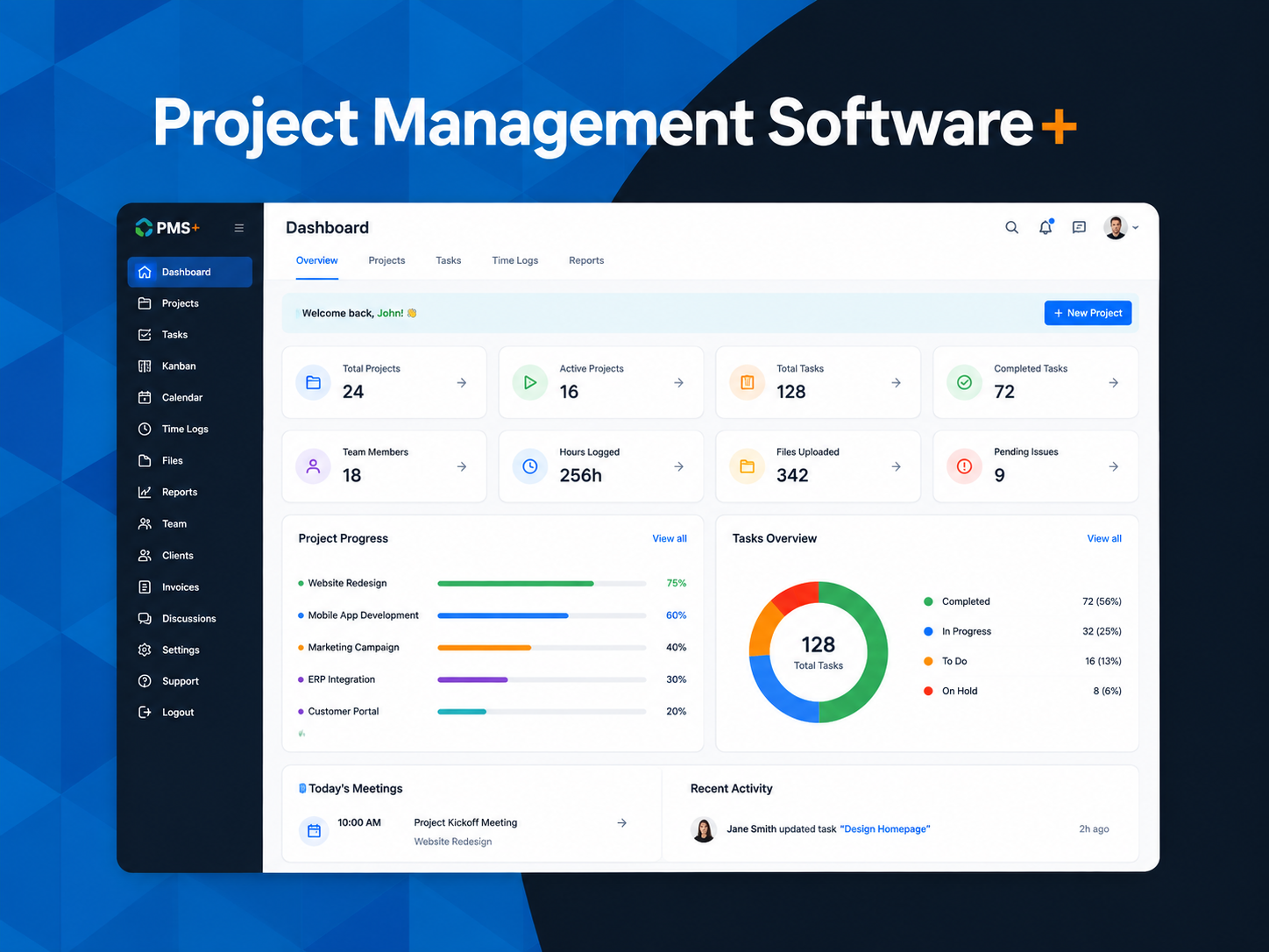Click View all in Project Progress
Image resolution: width=1269 pixels, height=952 pixels.
[670, 539]
